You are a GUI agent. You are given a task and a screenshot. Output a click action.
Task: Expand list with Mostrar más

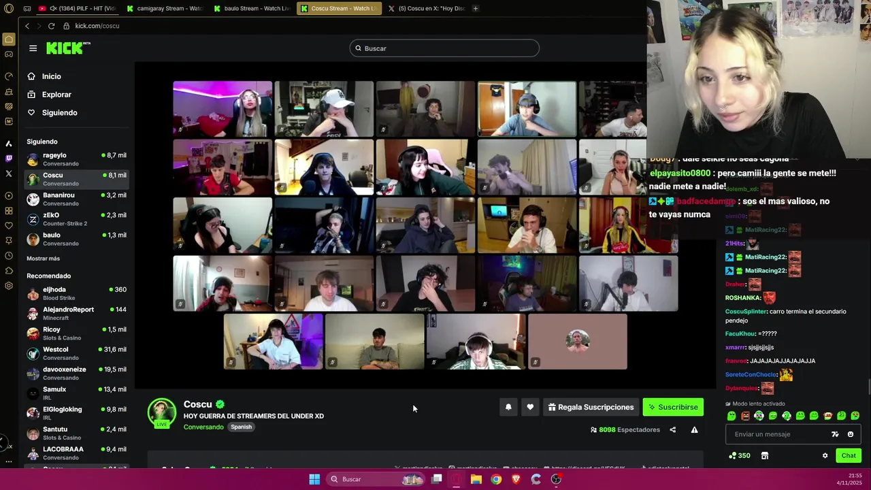(43, 259)
